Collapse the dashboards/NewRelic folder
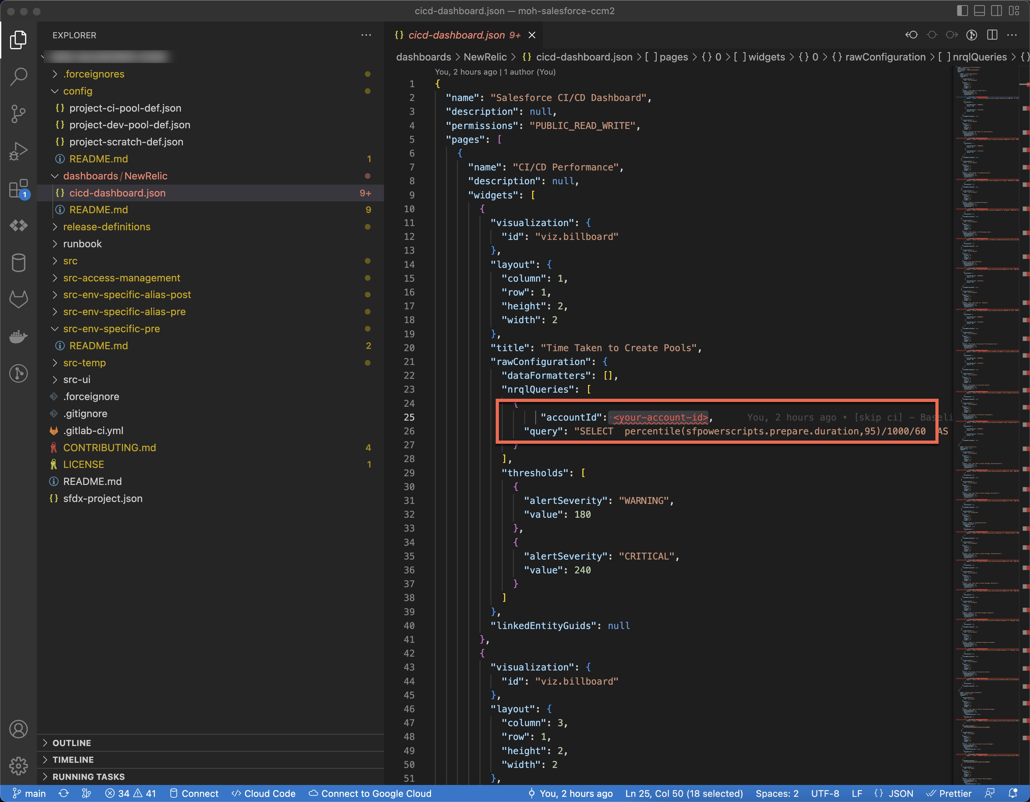Screen dimensions: 1030x802 click(210, 176)
